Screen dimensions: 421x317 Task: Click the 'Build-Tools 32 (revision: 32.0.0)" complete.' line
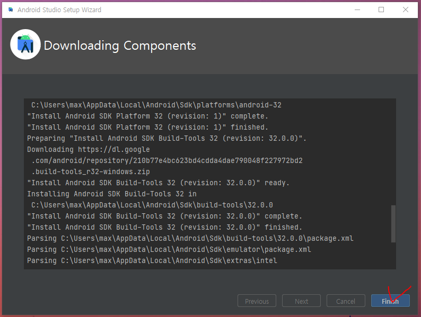point(164,216)
